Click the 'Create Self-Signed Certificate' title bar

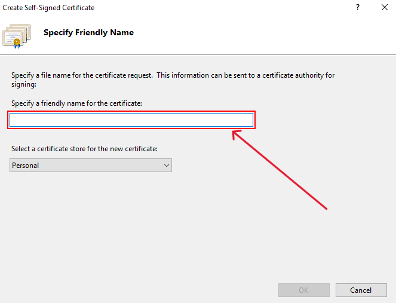pos(48,8)
